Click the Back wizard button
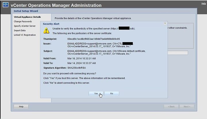 point(171,106)
